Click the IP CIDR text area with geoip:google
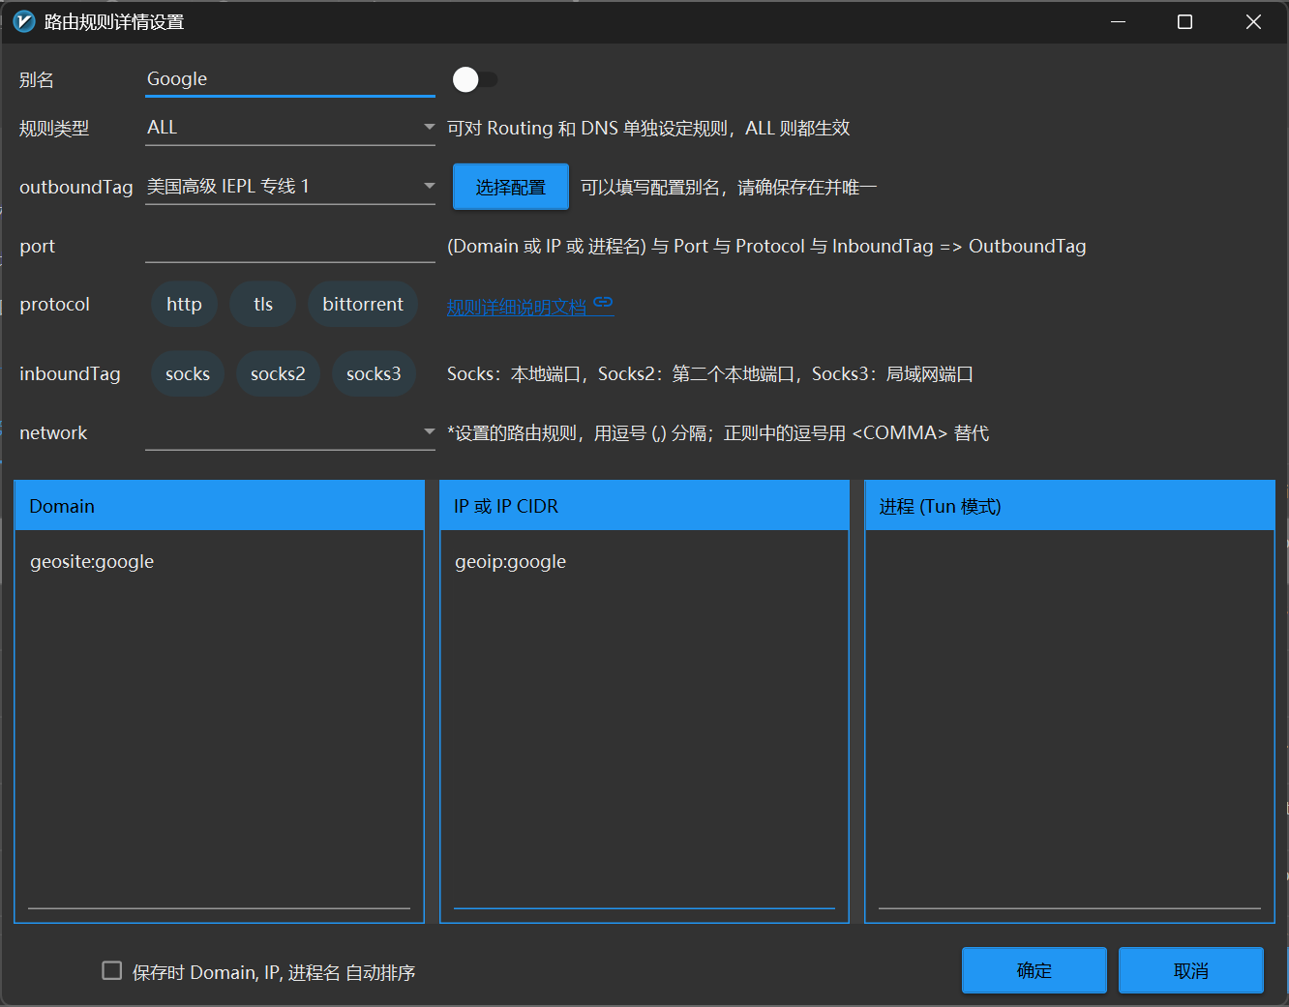 click(644, 726)
